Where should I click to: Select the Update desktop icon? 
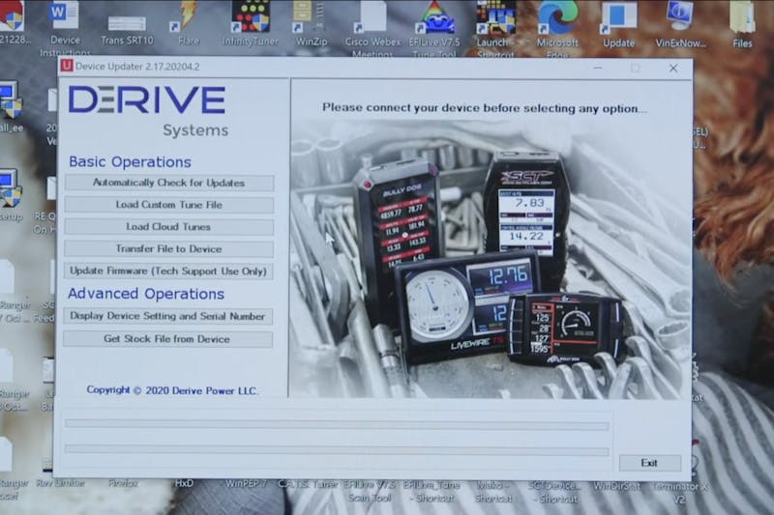coord(618,16)
